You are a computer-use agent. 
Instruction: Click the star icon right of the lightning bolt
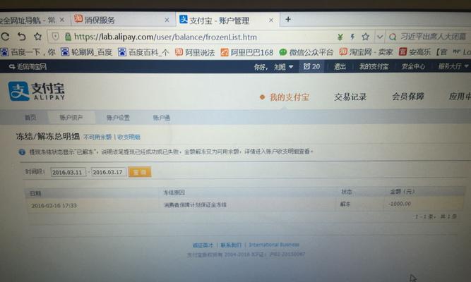click(366, 37)
